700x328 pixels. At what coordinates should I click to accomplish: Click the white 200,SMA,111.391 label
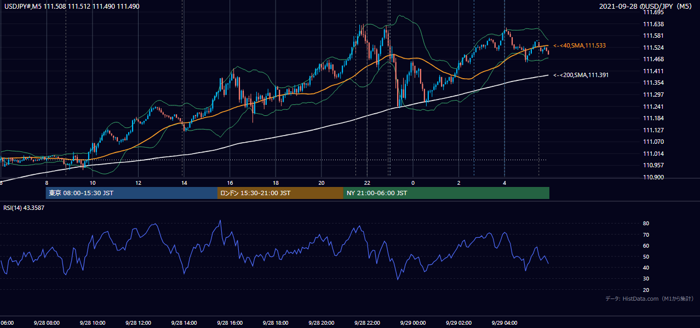point(581,75)
